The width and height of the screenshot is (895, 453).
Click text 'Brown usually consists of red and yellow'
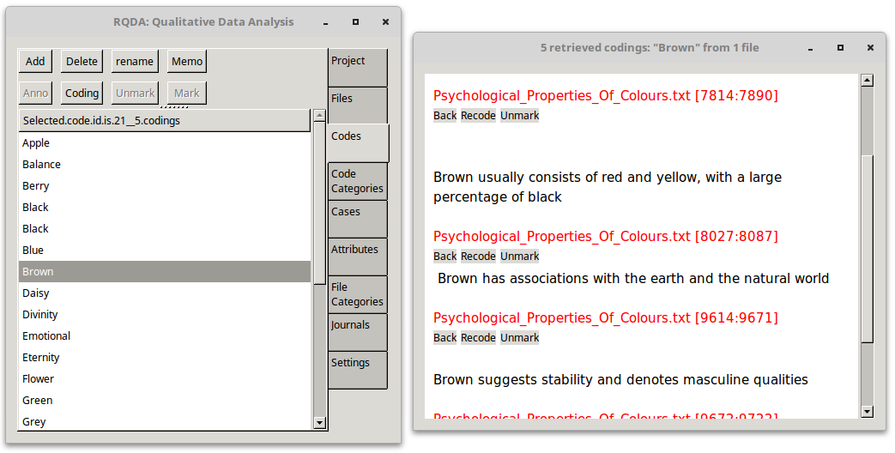[565, 178]
